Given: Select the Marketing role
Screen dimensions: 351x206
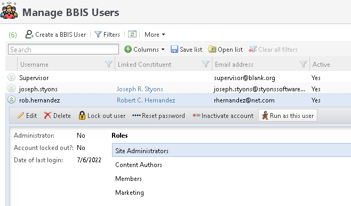Looking at the screenshot, I should [130, 193].
